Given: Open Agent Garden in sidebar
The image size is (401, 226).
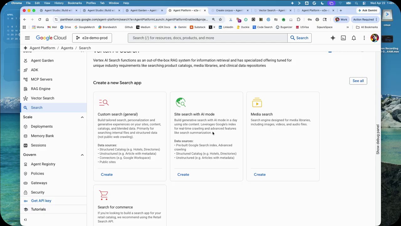Looking at the screenshot, I should 42,61.
